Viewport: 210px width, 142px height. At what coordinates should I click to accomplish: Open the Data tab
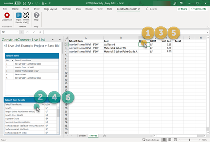pyautogui.click(x=78, y=9)
